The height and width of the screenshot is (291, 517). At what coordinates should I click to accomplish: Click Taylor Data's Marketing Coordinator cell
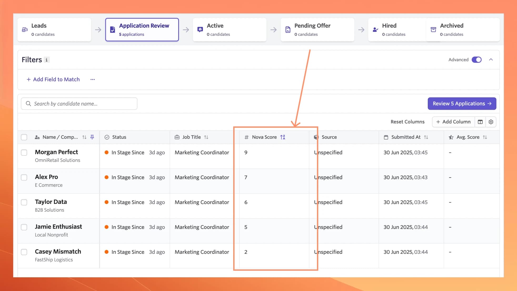[202, 202]
